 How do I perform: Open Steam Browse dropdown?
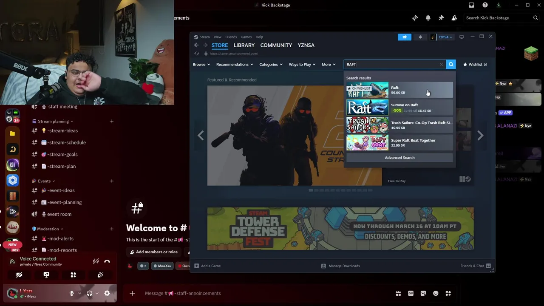point(201,64)
